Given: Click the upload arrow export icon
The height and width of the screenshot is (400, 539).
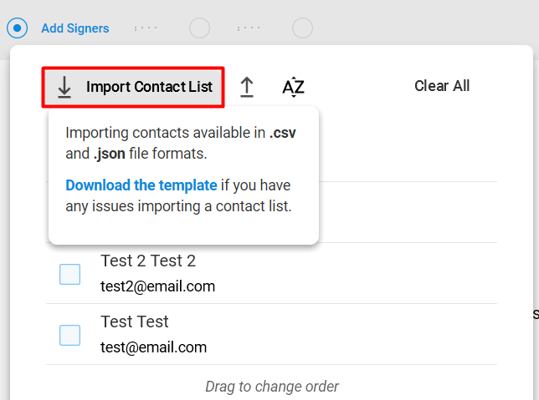Looking at the screenshot, I should pyautogui.click(x=246, y=87).
